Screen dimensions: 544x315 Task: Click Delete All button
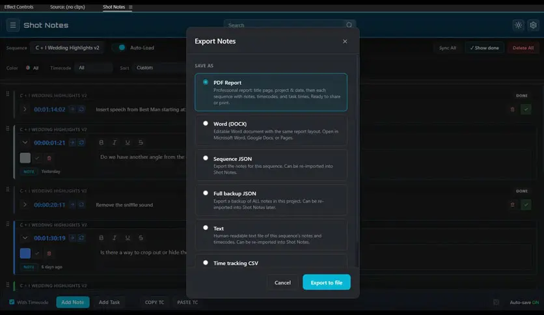(523, 48)
